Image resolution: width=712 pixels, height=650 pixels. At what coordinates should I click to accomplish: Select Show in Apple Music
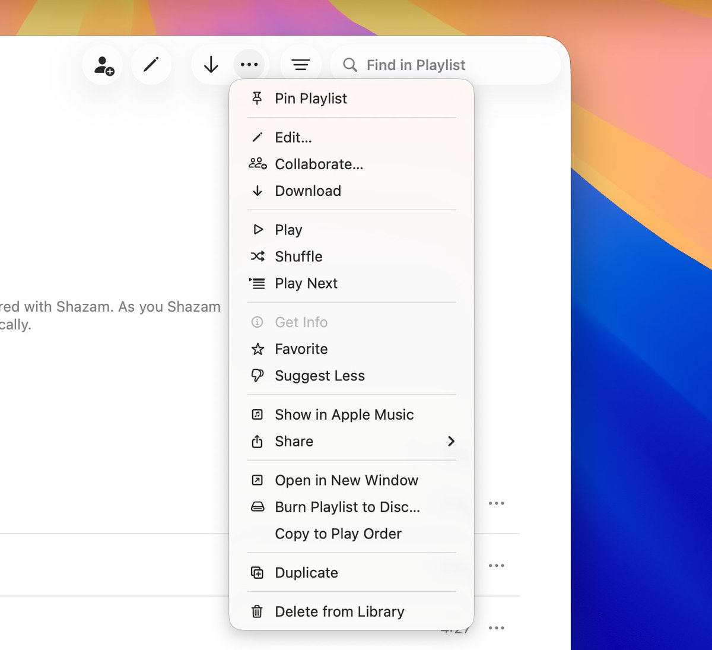351,414
